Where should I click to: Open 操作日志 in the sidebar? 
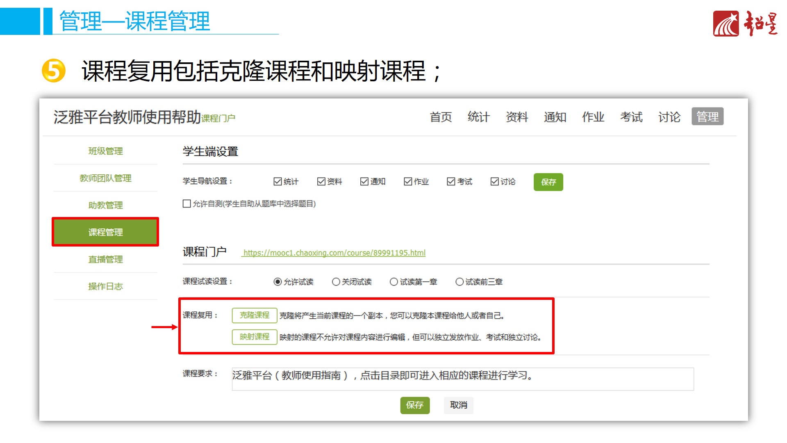[105, 286]
